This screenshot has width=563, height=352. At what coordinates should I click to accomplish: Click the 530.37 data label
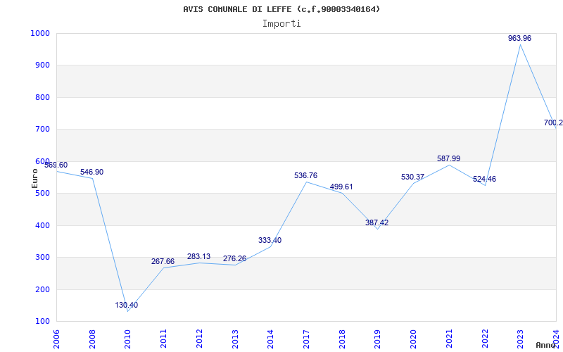[x=412, y=177]
